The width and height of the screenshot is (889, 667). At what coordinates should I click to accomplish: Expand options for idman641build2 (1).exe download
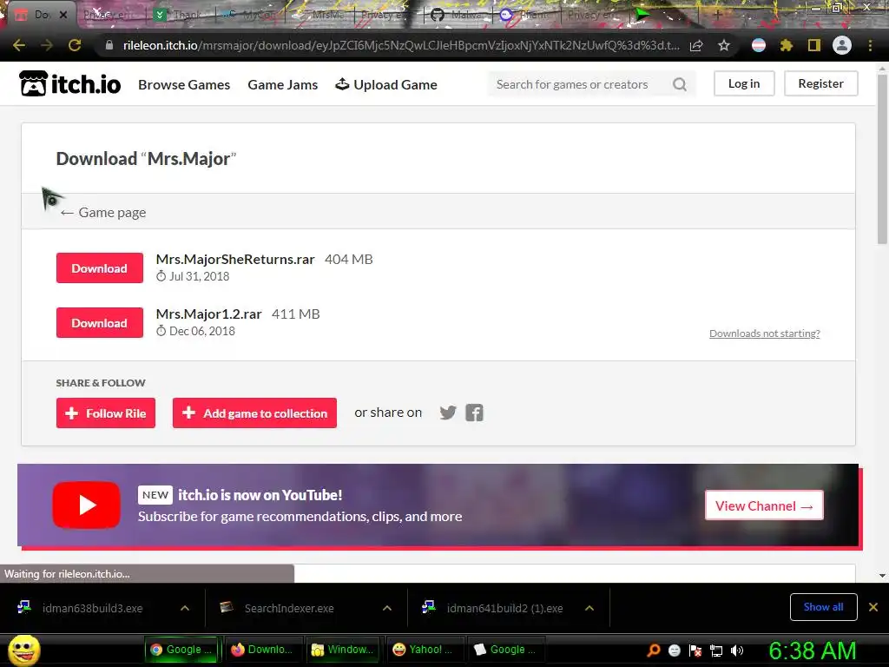589,608
